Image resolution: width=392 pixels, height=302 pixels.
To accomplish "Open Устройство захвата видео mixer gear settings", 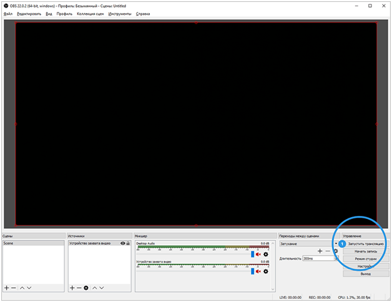I will point(266,271).
